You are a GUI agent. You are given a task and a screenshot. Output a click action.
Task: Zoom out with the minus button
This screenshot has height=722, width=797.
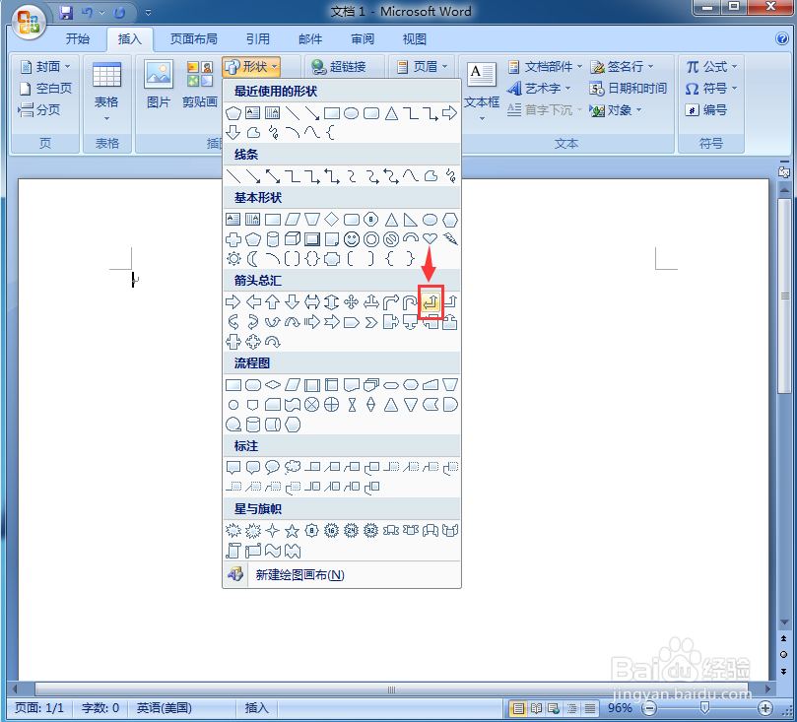[x=649, y=708]
